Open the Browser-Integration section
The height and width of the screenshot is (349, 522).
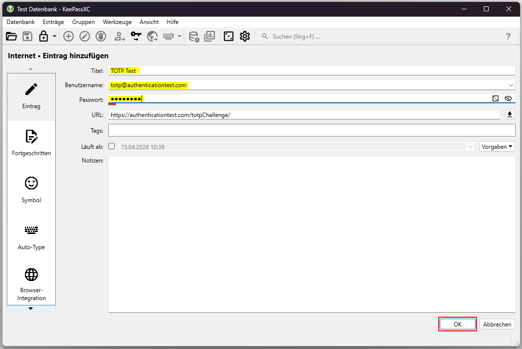click(x=31, y=284)
